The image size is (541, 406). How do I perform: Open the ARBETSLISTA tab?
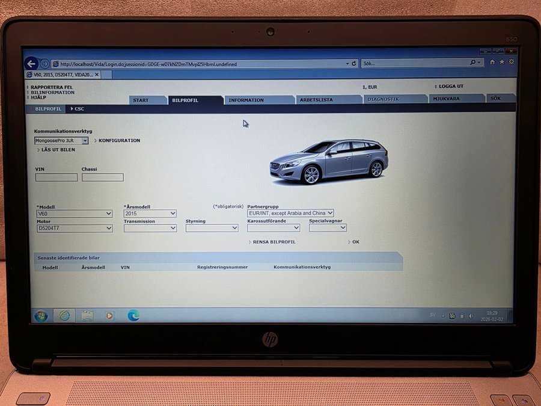coord(316,100)
